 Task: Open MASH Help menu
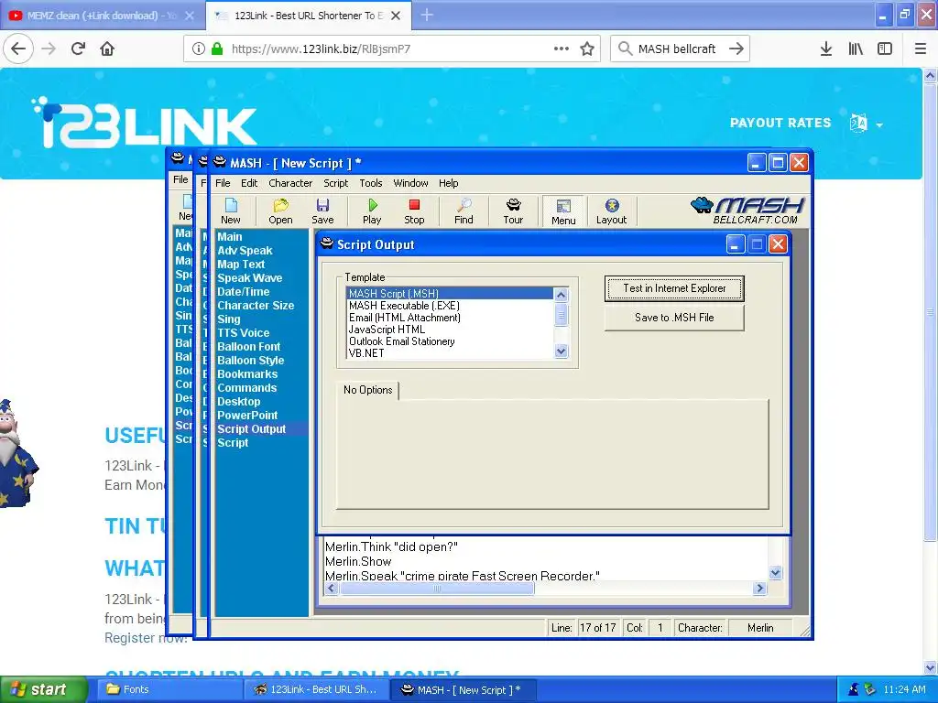coord(448,183)
